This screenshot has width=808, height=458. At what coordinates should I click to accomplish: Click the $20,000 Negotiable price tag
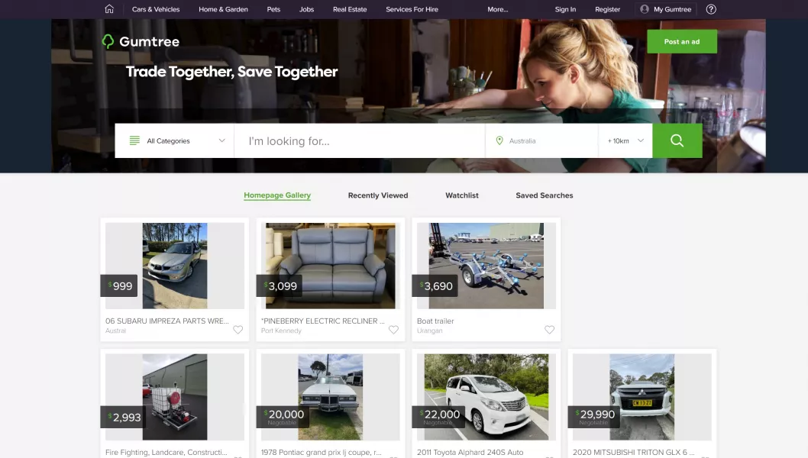[x=283, y=417]
